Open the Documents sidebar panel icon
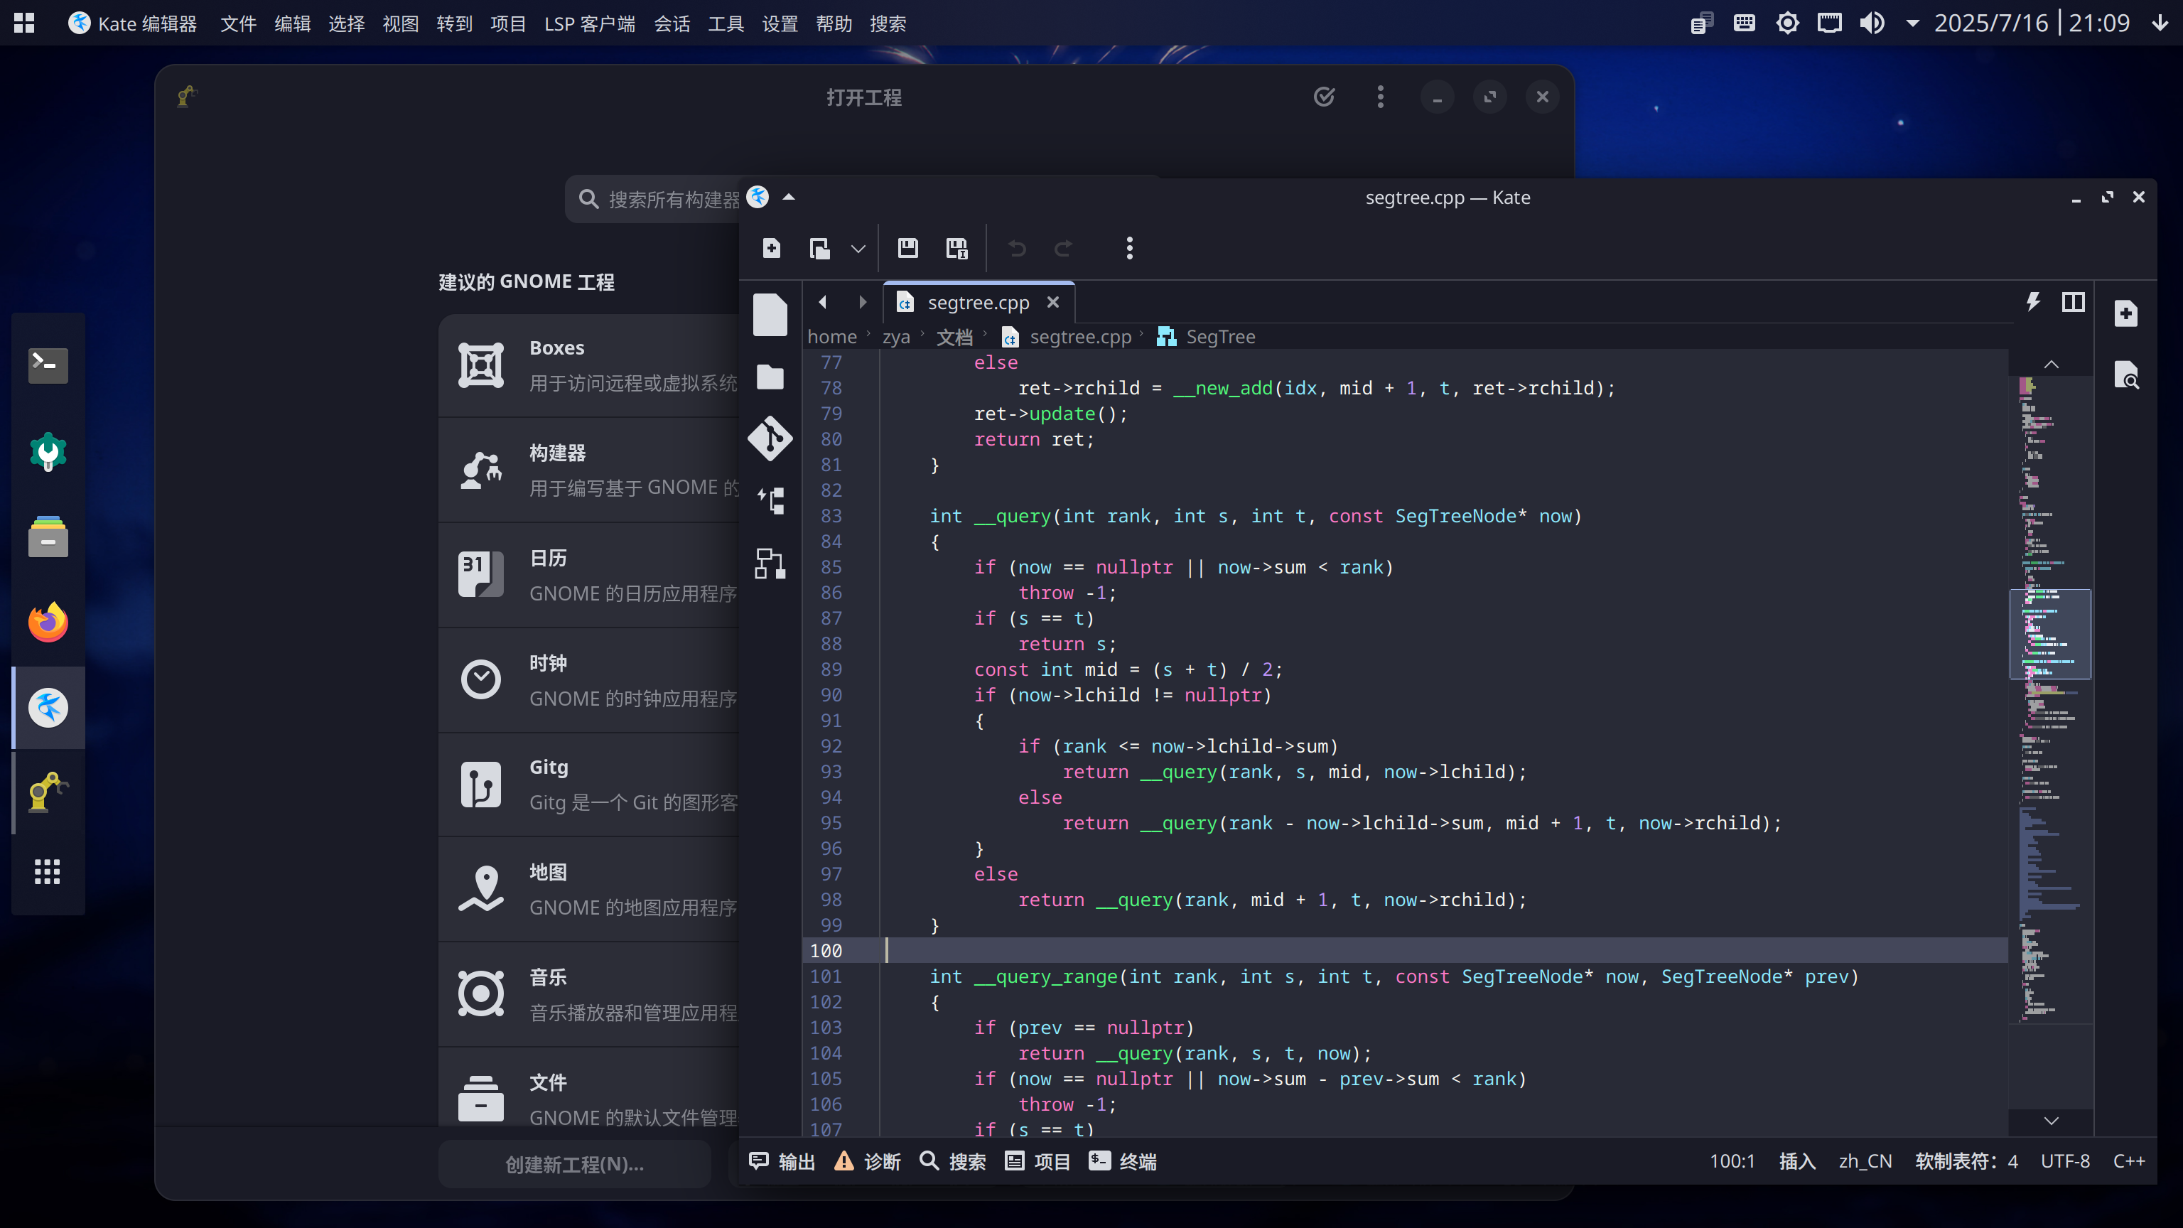2183x1228 pixels. coord(770,316)
